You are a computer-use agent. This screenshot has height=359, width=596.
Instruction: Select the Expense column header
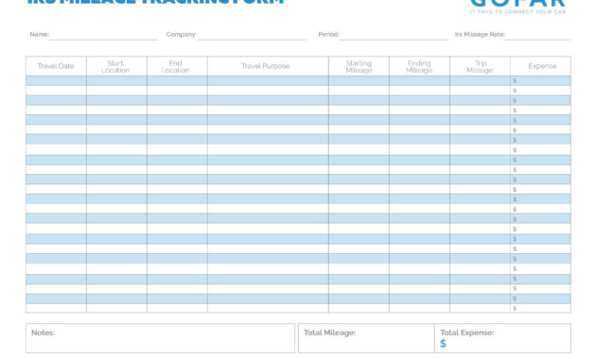tap(540, 66)
